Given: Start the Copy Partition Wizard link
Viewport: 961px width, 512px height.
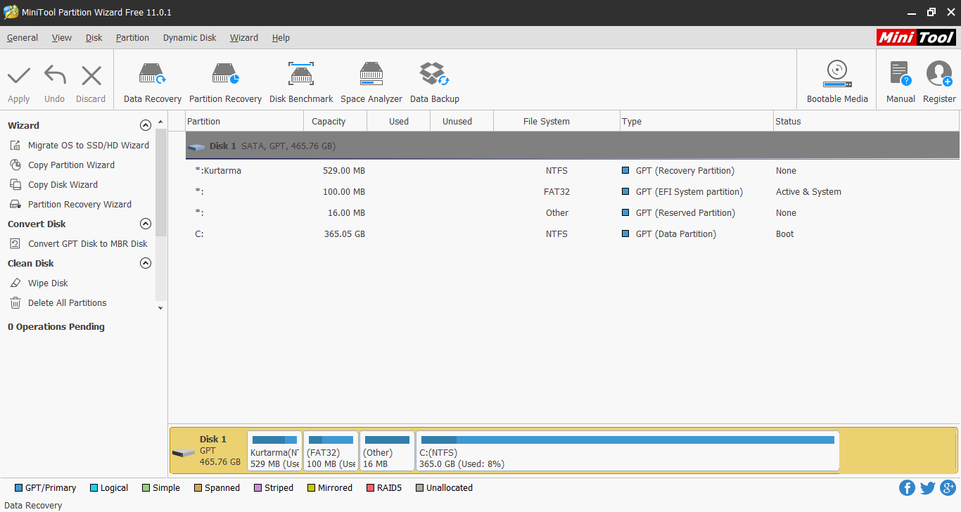Looking at the screenshot, I should click(x=71, y=165).
